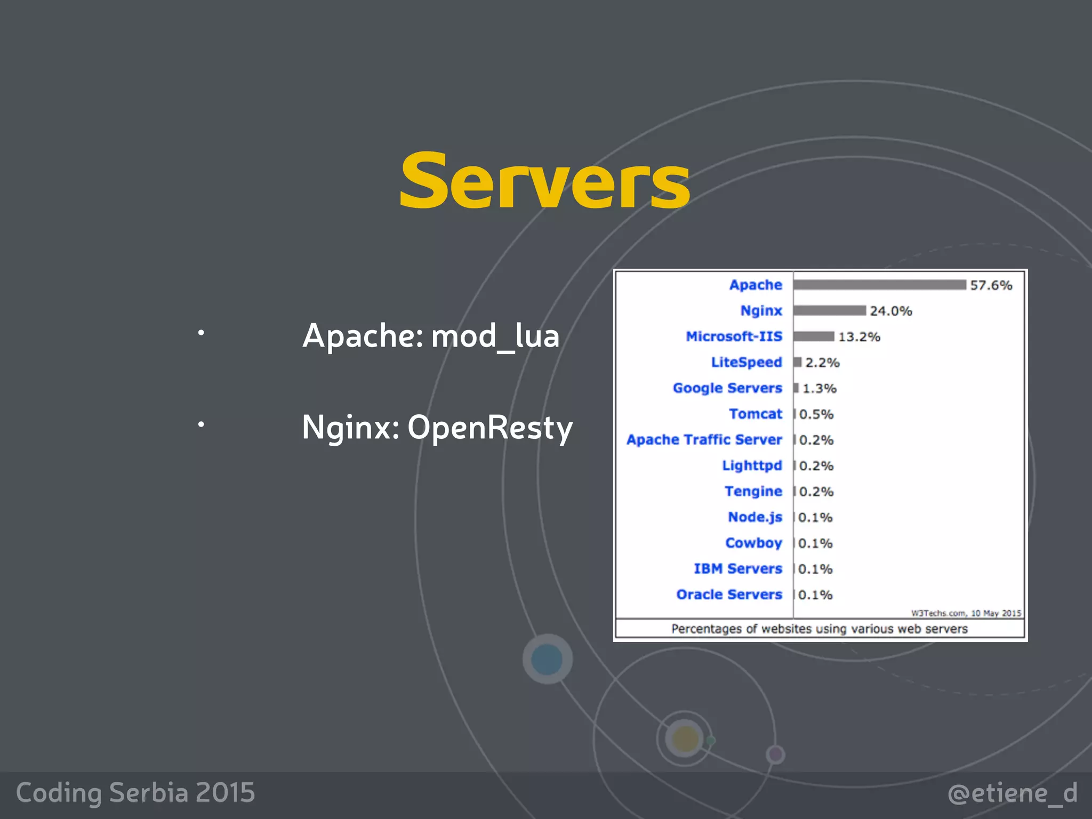This screenshot has width=1092, height=819.
Task: Click the 13.2% Microsoft-IIS bar
Action: [x=814, y=336]
